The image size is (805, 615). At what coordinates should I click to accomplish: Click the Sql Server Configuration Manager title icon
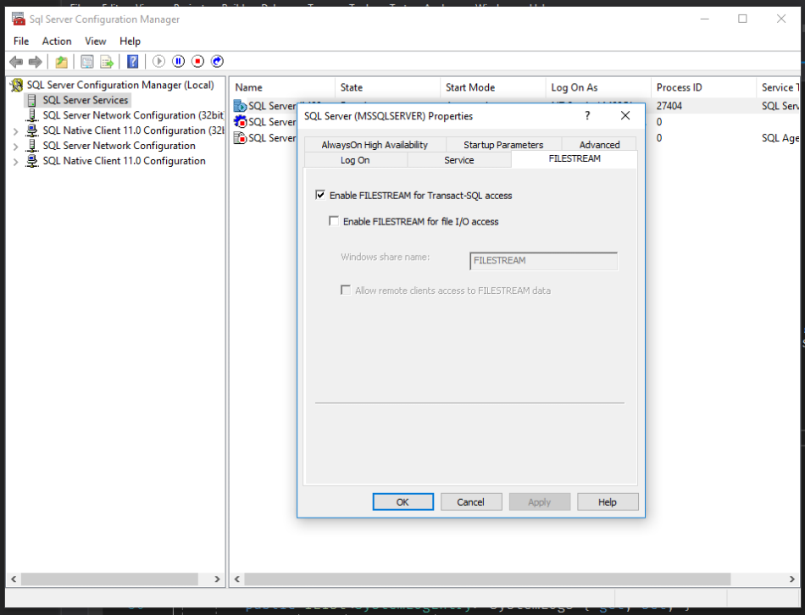pos(19,19)
